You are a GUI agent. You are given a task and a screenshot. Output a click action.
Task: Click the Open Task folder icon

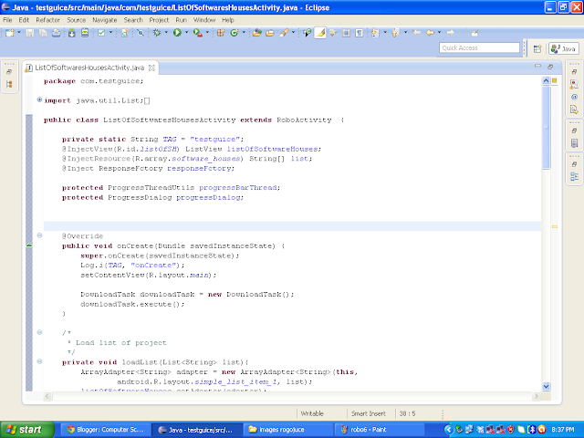270,33
